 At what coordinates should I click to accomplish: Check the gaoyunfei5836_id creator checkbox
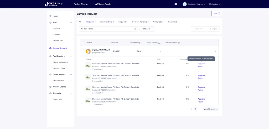point(83,50)
